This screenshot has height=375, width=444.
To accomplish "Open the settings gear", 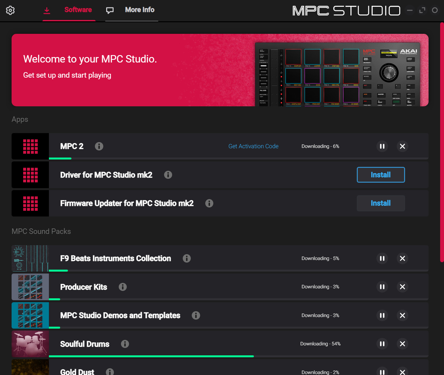I will coord(10,10).
